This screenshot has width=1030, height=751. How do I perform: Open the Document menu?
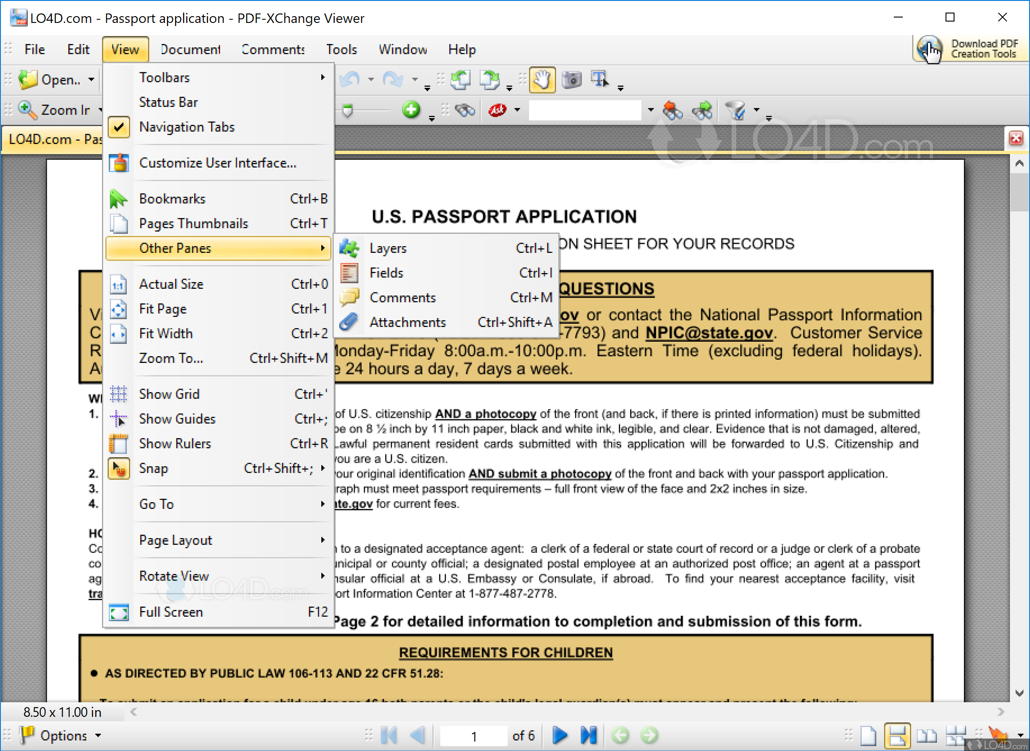point(190,49)
